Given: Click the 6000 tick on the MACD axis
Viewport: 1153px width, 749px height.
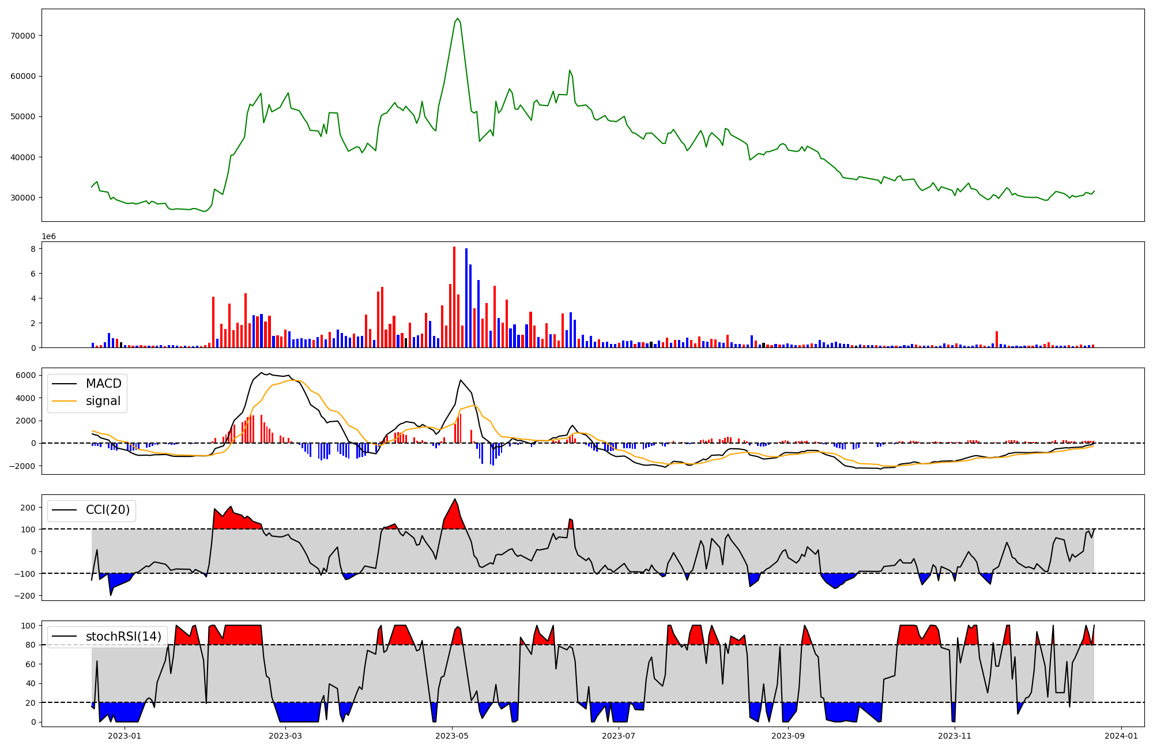Looking at the screenshot, I should tap(25, 376).
